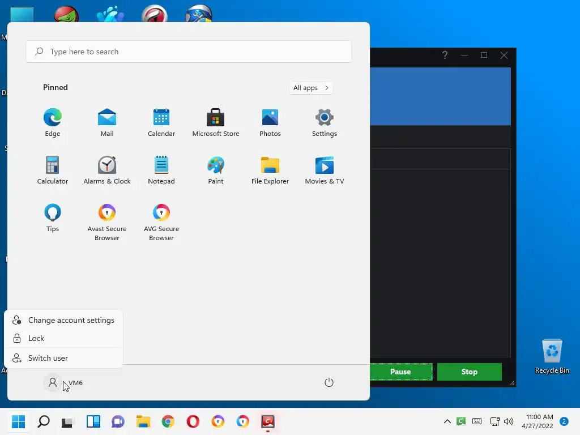This screenshot has height=435, width=580.
Task: Launch the Mail app
Action: pyautogui.click(x=107, y=123)
